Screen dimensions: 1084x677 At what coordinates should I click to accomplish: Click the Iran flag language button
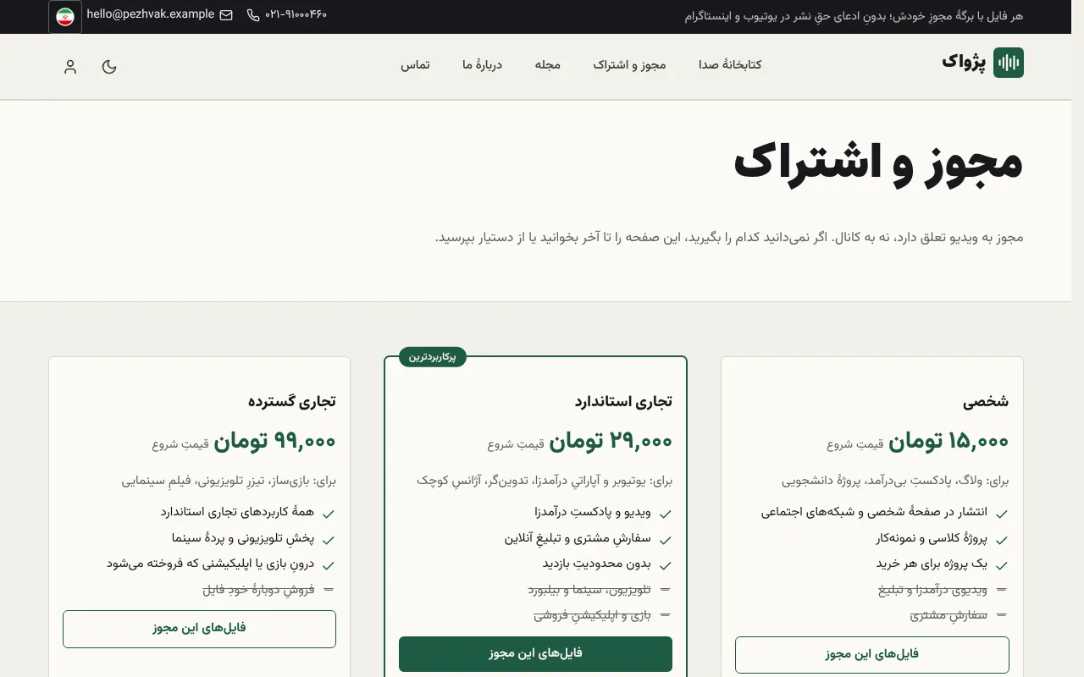65,17
